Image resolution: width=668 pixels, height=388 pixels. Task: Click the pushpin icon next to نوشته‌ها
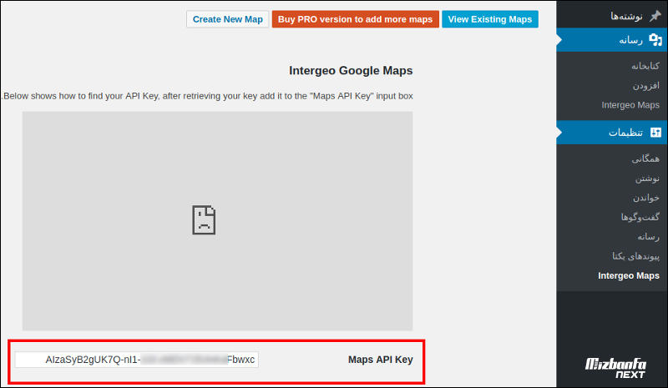[655, 16]
